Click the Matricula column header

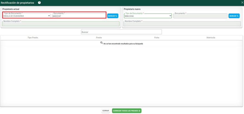click(211, 37)
